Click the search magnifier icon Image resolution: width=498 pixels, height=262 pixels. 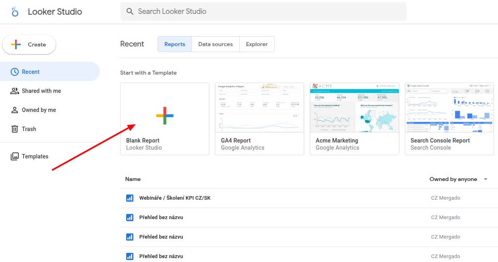click(x=130, y=12)
